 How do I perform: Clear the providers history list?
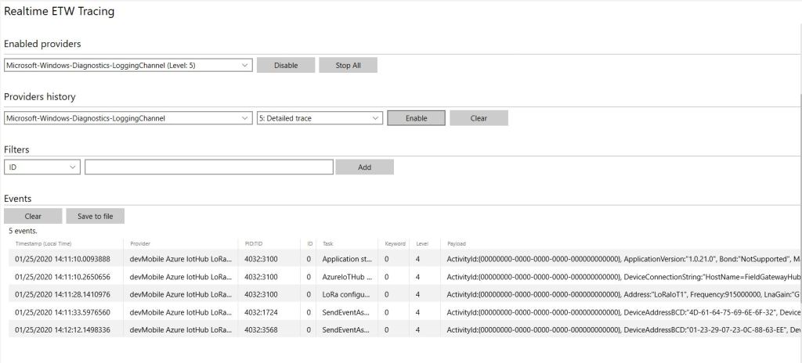point(479,118)
